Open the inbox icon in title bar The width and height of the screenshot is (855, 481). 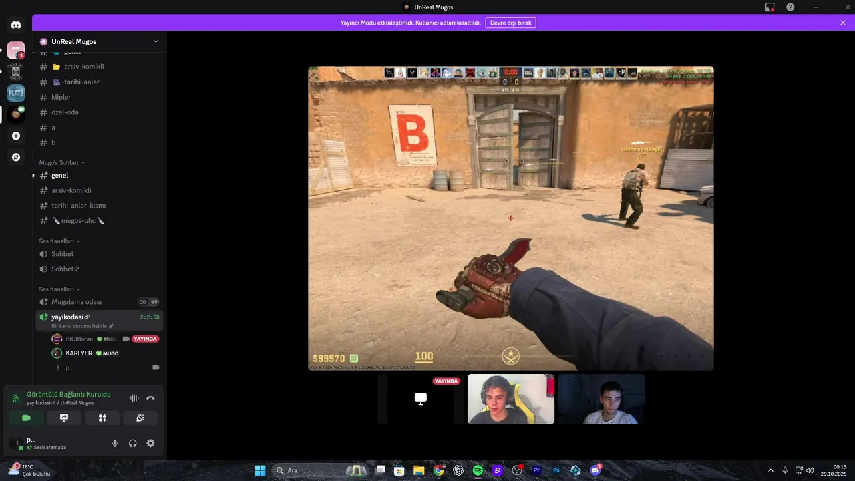[x=770, y=7]
